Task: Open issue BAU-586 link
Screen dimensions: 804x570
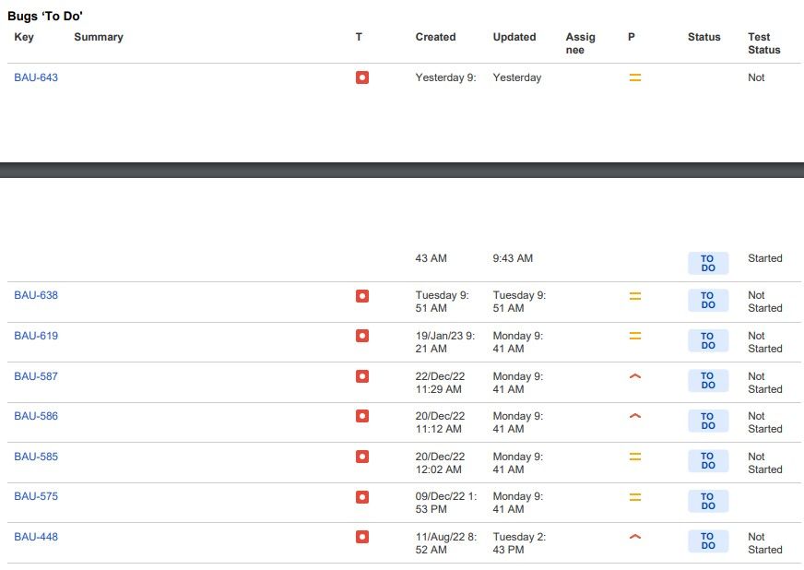Action: [36, 416]
